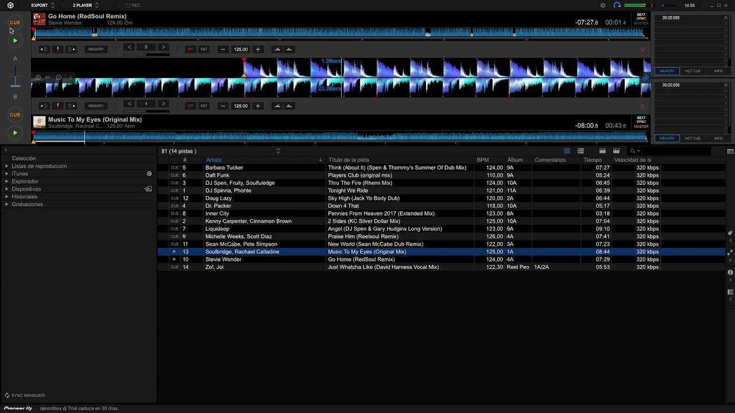Toggle Master Tempo MT on deck B
This screenshot has height=413, width=735.
pos(191,106)
